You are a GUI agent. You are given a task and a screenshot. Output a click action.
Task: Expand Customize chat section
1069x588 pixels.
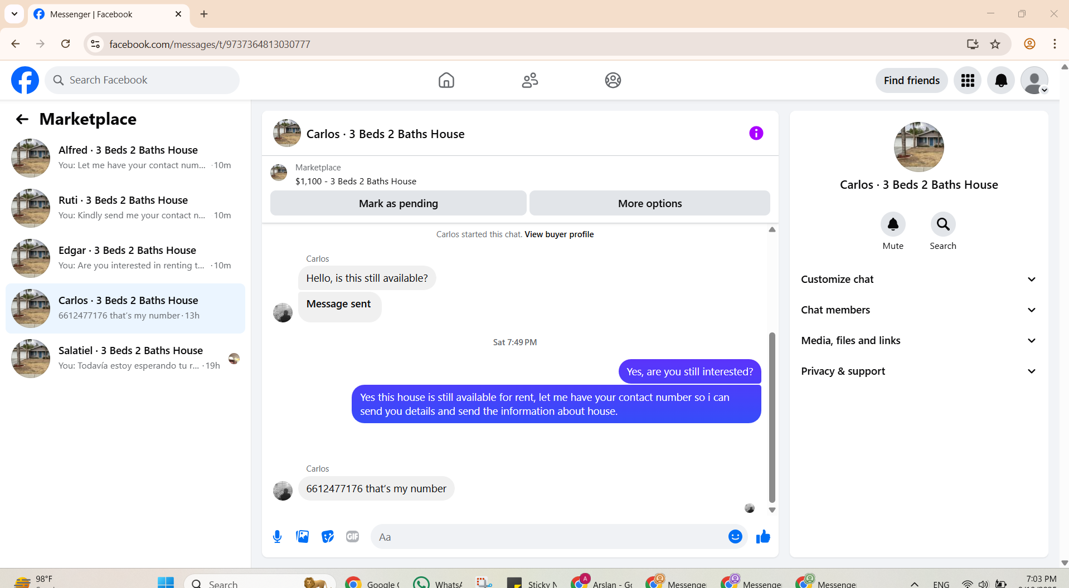pyautogui.click(x=919, y=280)
